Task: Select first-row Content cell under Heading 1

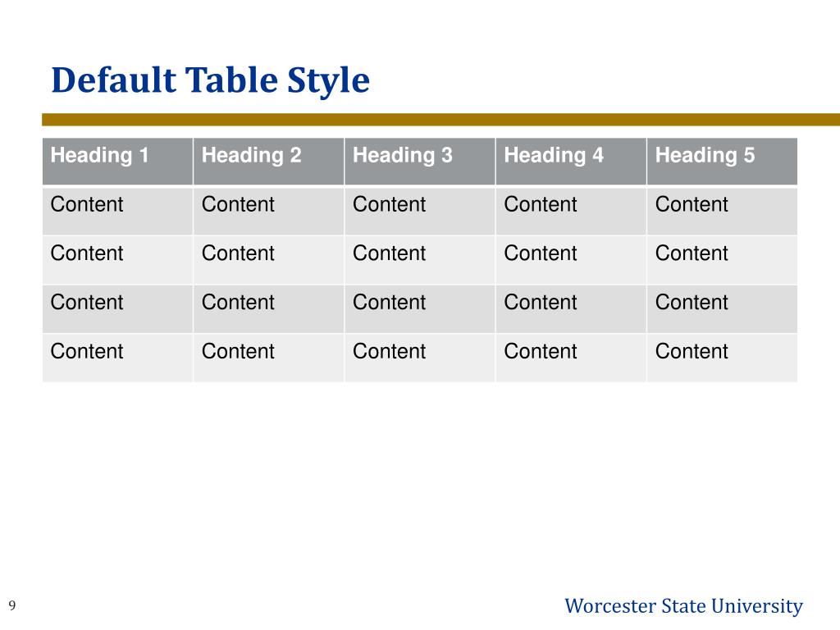Action: click(x=117, y=211)
